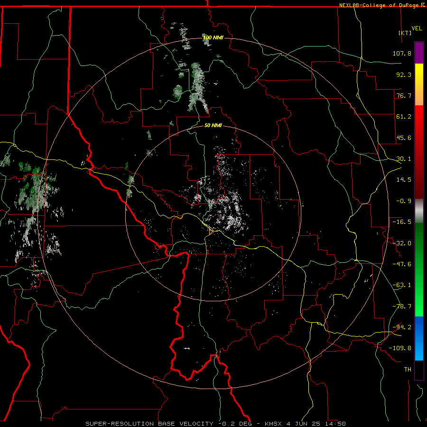Click the red segment of velocity color bar
427x427 pixels.
pyautogui.click(x=419, y=152)
